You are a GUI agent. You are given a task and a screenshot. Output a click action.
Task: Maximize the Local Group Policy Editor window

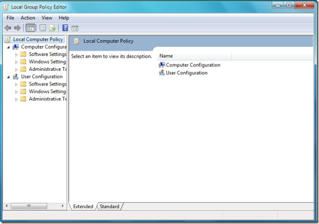point(289,5)
